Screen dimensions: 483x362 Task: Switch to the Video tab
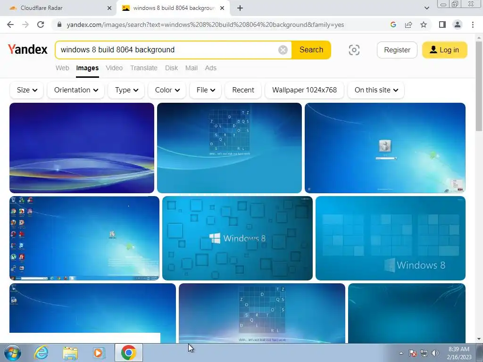(x=114, y=68)
